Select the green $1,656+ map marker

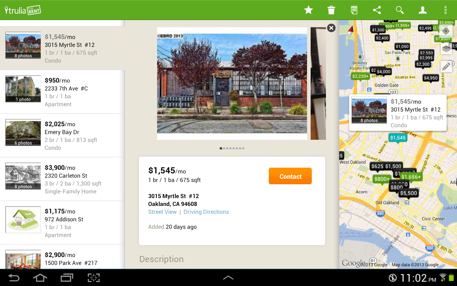pos(411,177)
